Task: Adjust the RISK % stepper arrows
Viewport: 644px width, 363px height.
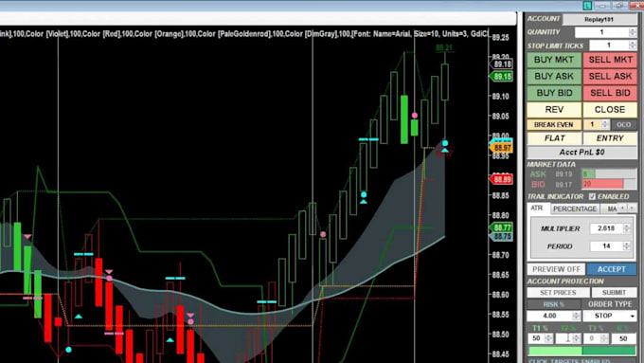Action: [x=576, y=316]
